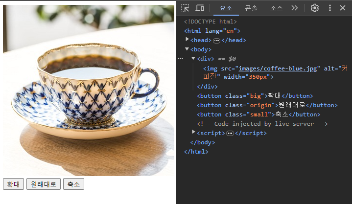
Task: Select the button class="small" node
Action: (x=258, y=114)
